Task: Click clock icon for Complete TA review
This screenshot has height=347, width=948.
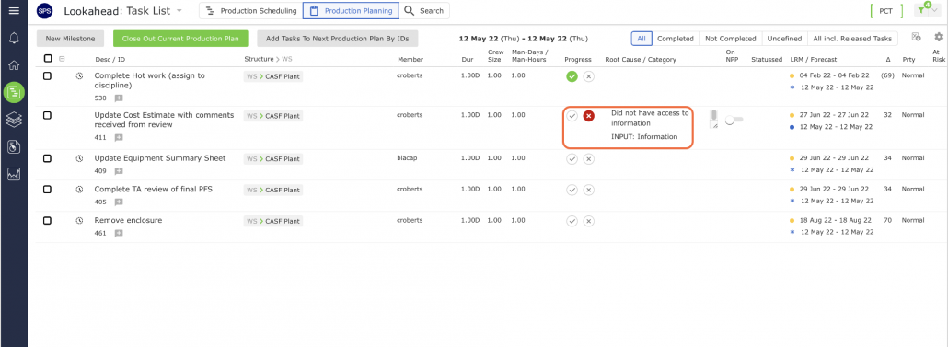Action: (x=79, y=190)
